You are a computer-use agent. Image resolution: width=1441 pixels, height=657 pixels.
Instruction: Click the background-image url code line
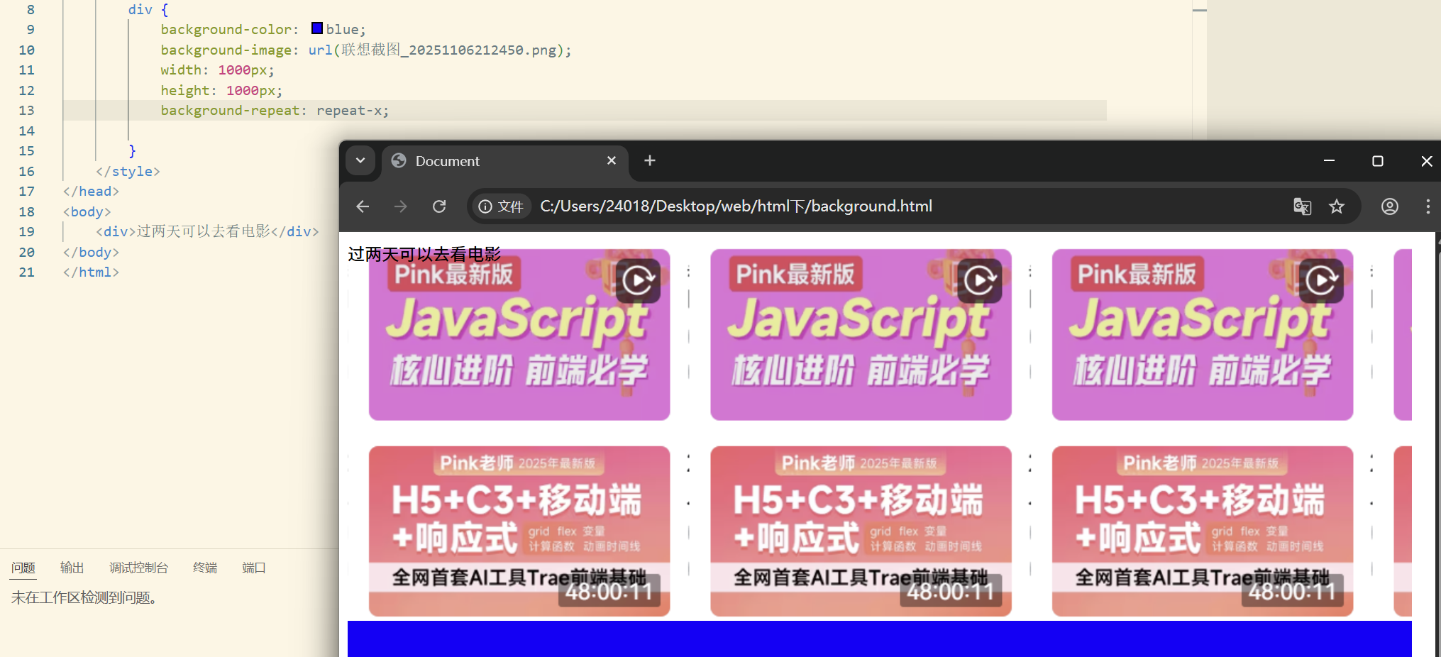[x=365, y=50]
